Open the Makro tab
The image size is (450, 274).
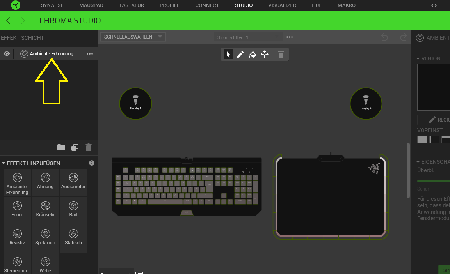tap(347, 5)
